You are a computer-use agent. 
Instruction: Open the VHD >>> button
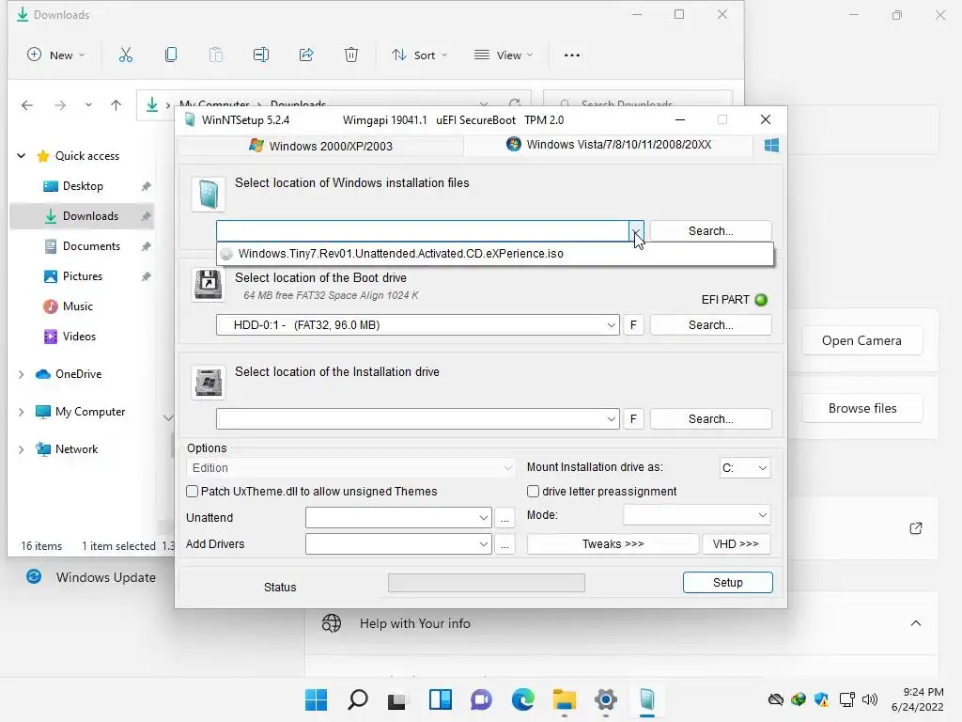(736, 544)
